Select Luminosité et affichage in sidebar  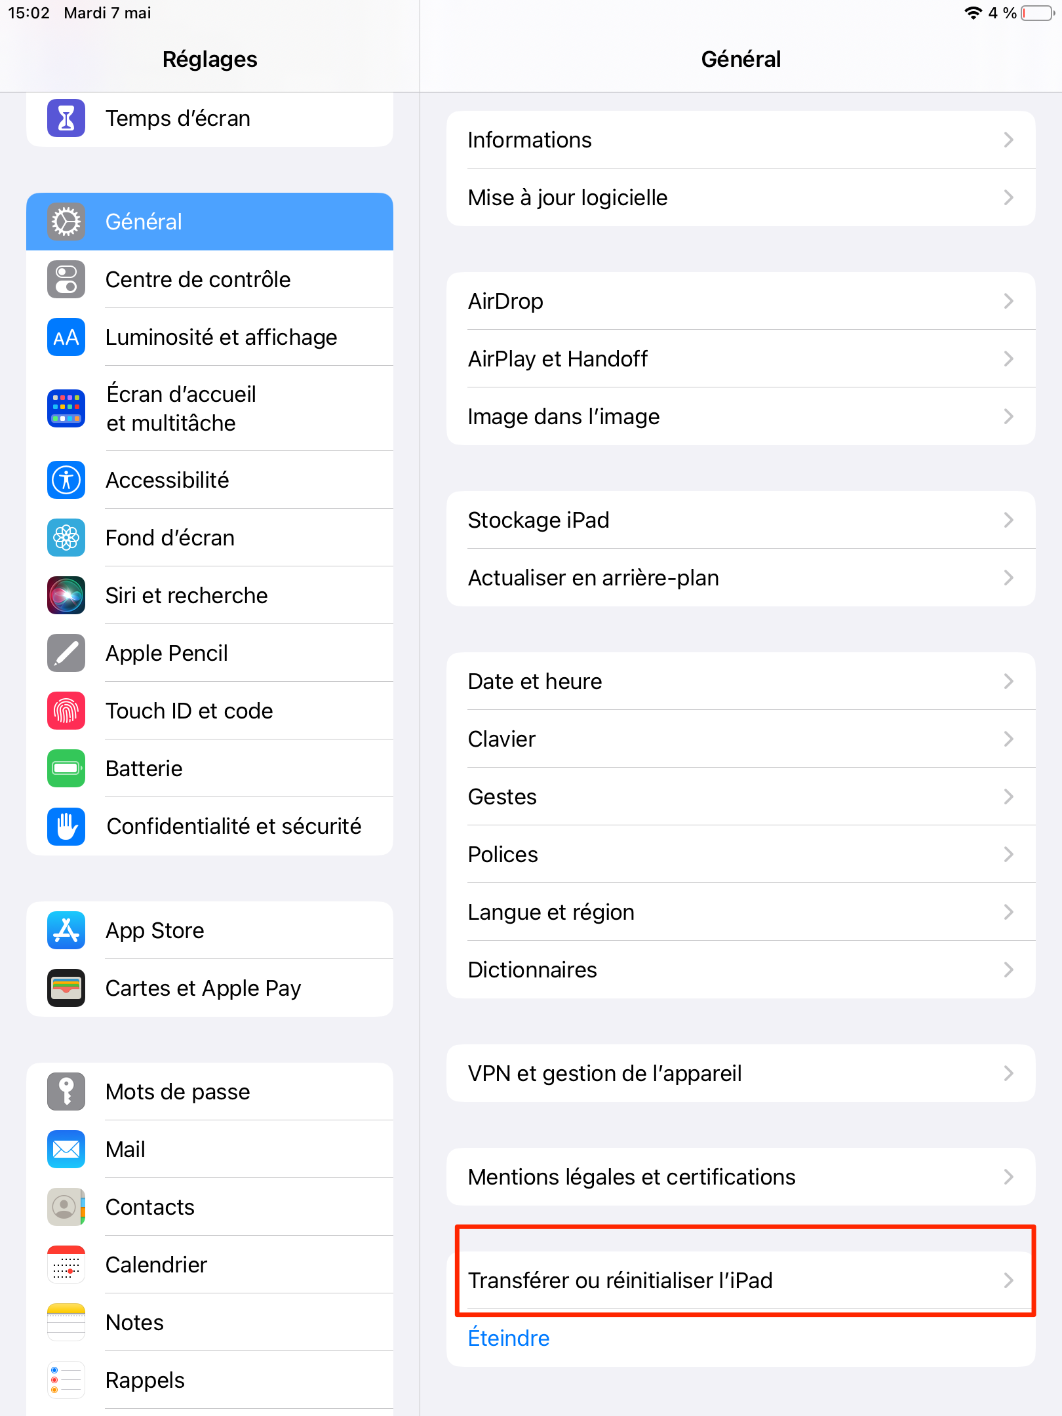tap(210, 337)
